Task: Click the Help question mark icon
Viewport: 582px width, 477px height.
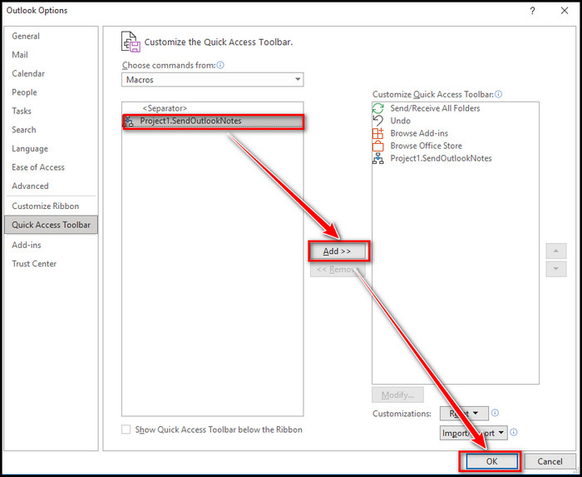Action: coord(532,11)
